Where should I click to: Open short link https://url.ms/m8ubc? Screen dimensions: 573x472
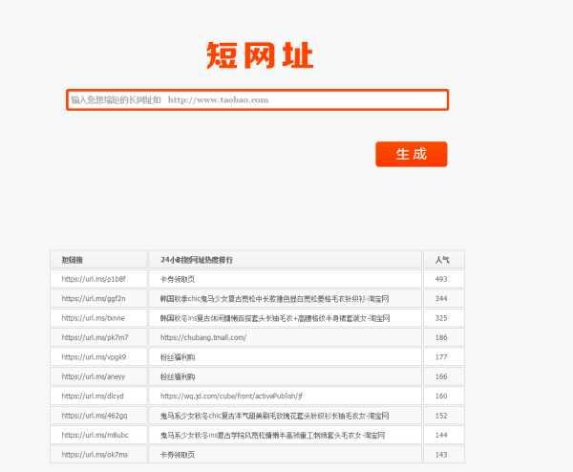95,435
